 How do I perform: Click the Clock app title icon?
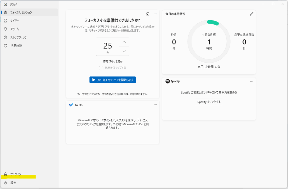coord(6,4)
